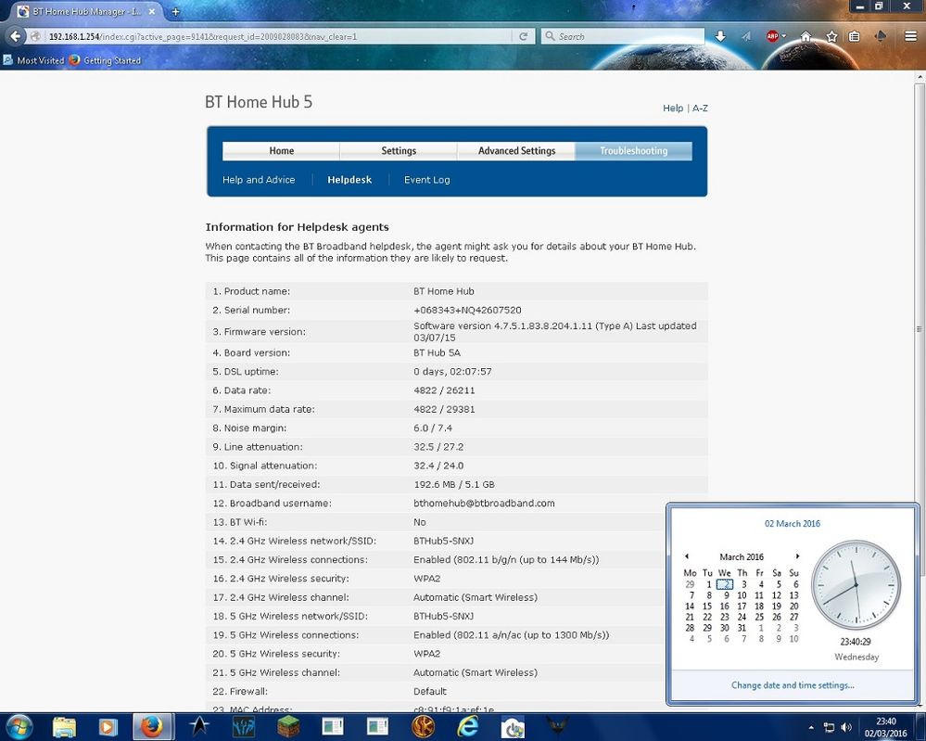Click the URL address bar
This screenshot has width=926, height=741.
pos(276,36)
